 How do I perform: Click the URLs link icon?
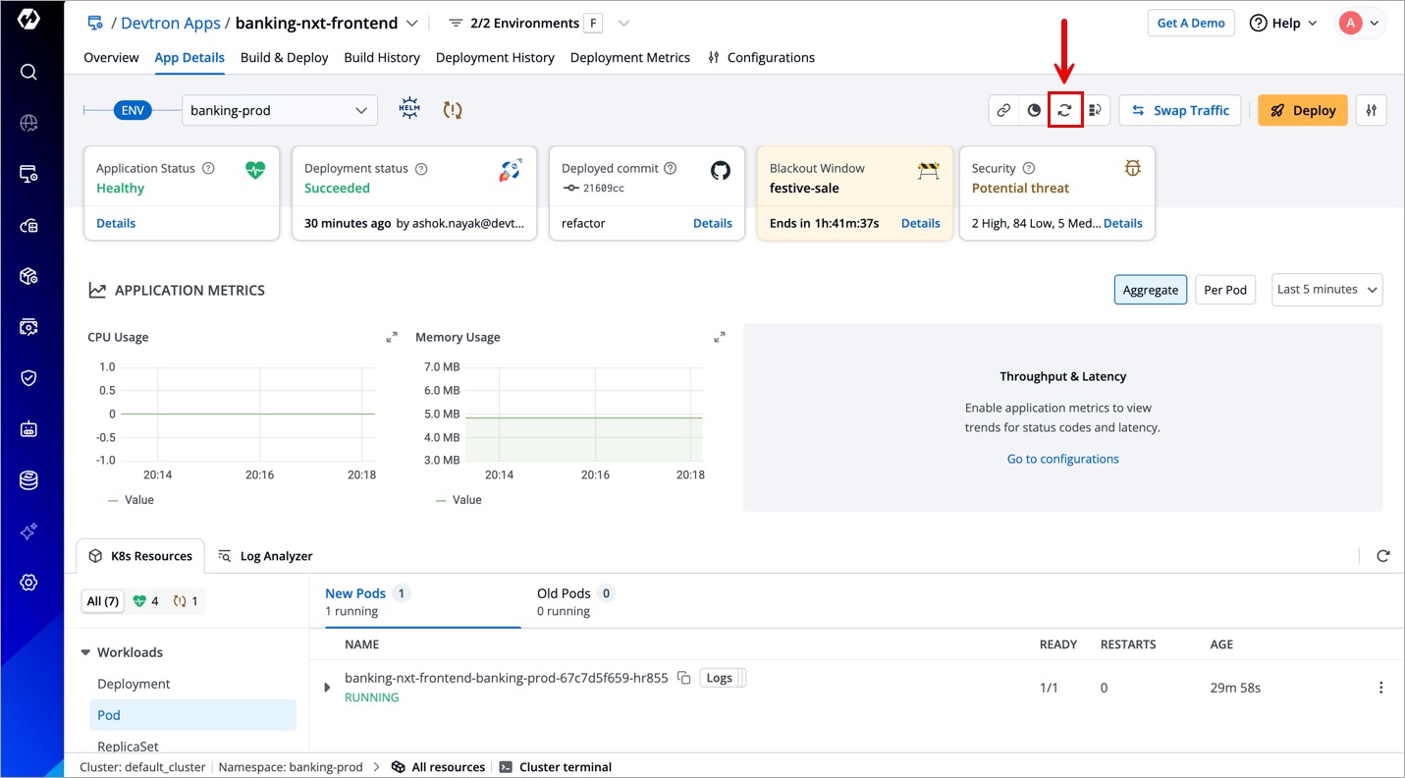1003,110
